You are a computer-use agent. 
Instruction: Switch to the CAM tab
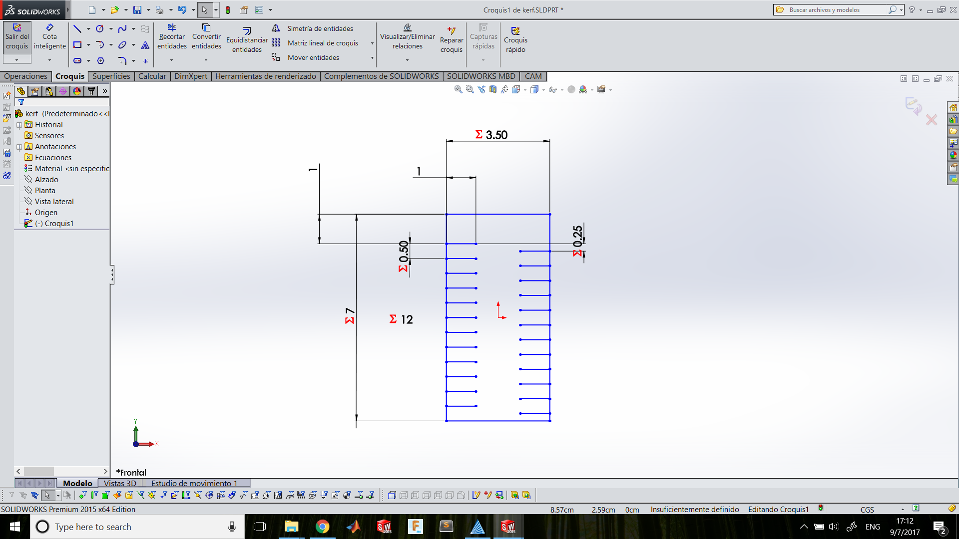tap(533, 76)
